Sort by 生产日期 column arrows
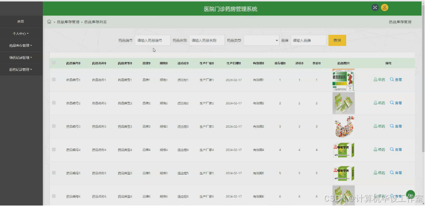The width and height of the screenshot is (425, 206). tap(240, 63)
